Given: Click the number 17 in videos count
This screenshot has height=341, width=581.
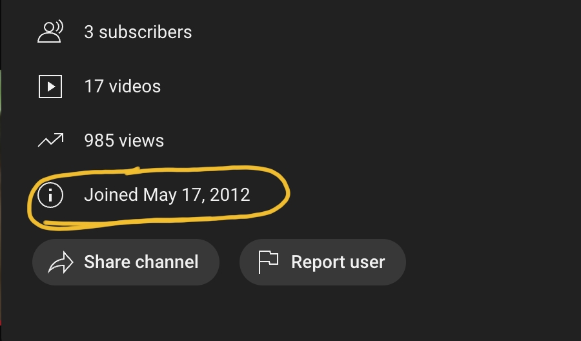Looking at the screenshot, I should (x=94, y=87).
